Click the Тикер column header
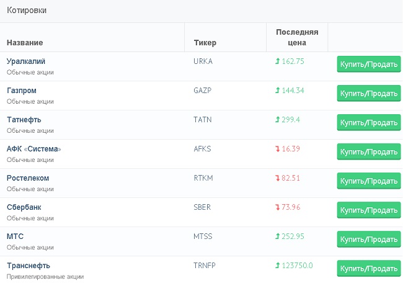Screen dimensions: 403x283 point(205,42)
